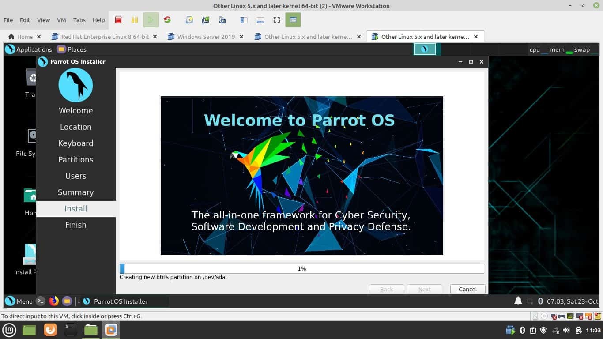Screen dimensions: 603x339
Task: Click the green power on play icon
Action: pos(151,20)
